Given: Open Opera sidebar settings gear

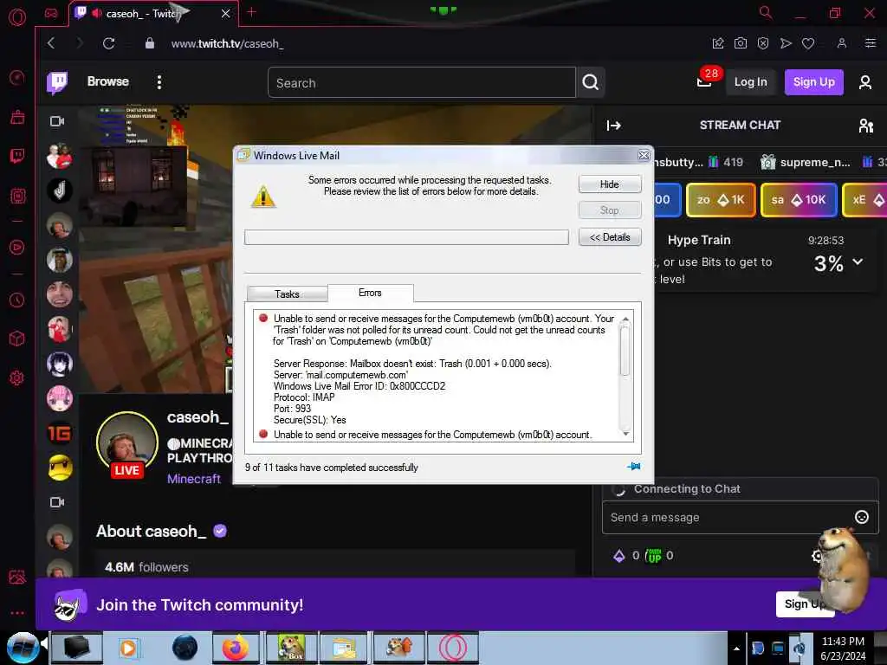Looking at the screenshot, I should tap(17, 378).
